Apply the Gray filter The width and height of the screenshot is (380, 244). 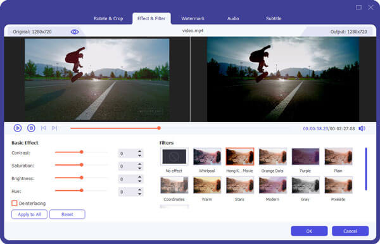point(305,185)
